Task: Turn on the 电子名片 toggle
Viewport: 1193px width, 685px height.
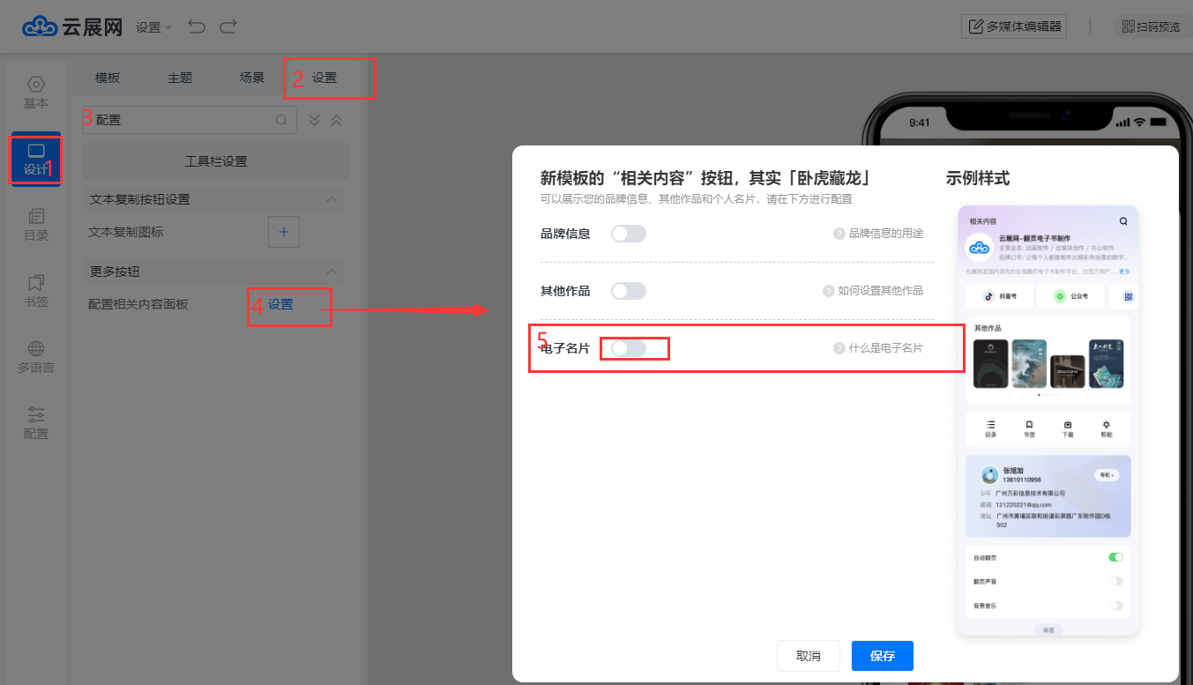Action: coord(628,348)
